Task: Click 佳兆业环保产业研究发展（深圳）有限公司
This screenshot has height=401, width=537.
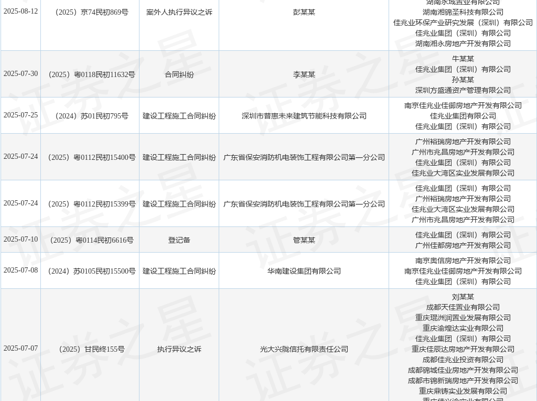Action: pyautogui.click(x=463, y=23)
